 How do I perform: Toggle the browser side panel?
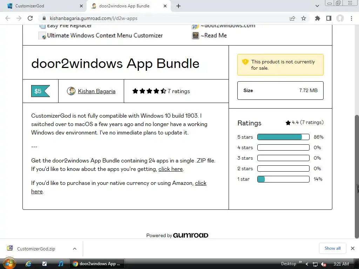point(329,18)
